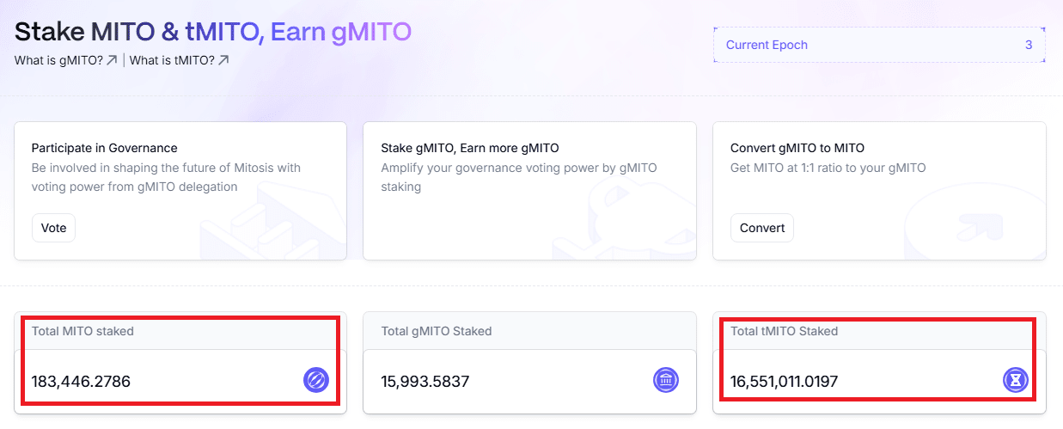Click the 15,993.5837 staked value

click(425, 381)
